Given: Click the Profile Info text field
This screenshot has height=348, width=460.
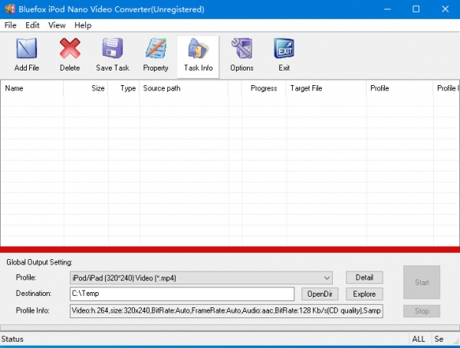Looking at the screenshot, I should tap(226, 310).
